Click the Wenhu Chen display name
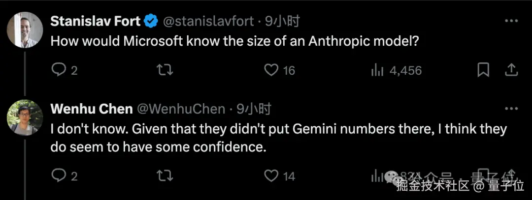 point(92,109)
